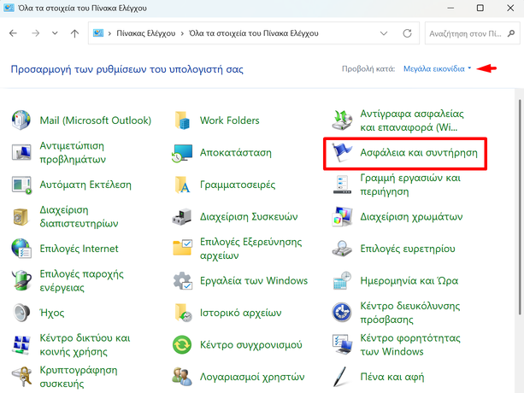The image size is (524, 393).
Task: Click the Αποκατάσταση monitor icon
Action: click(x=182, y=153)
